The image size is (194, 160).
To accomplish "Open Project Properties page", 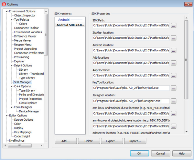I will click(30, 99).
